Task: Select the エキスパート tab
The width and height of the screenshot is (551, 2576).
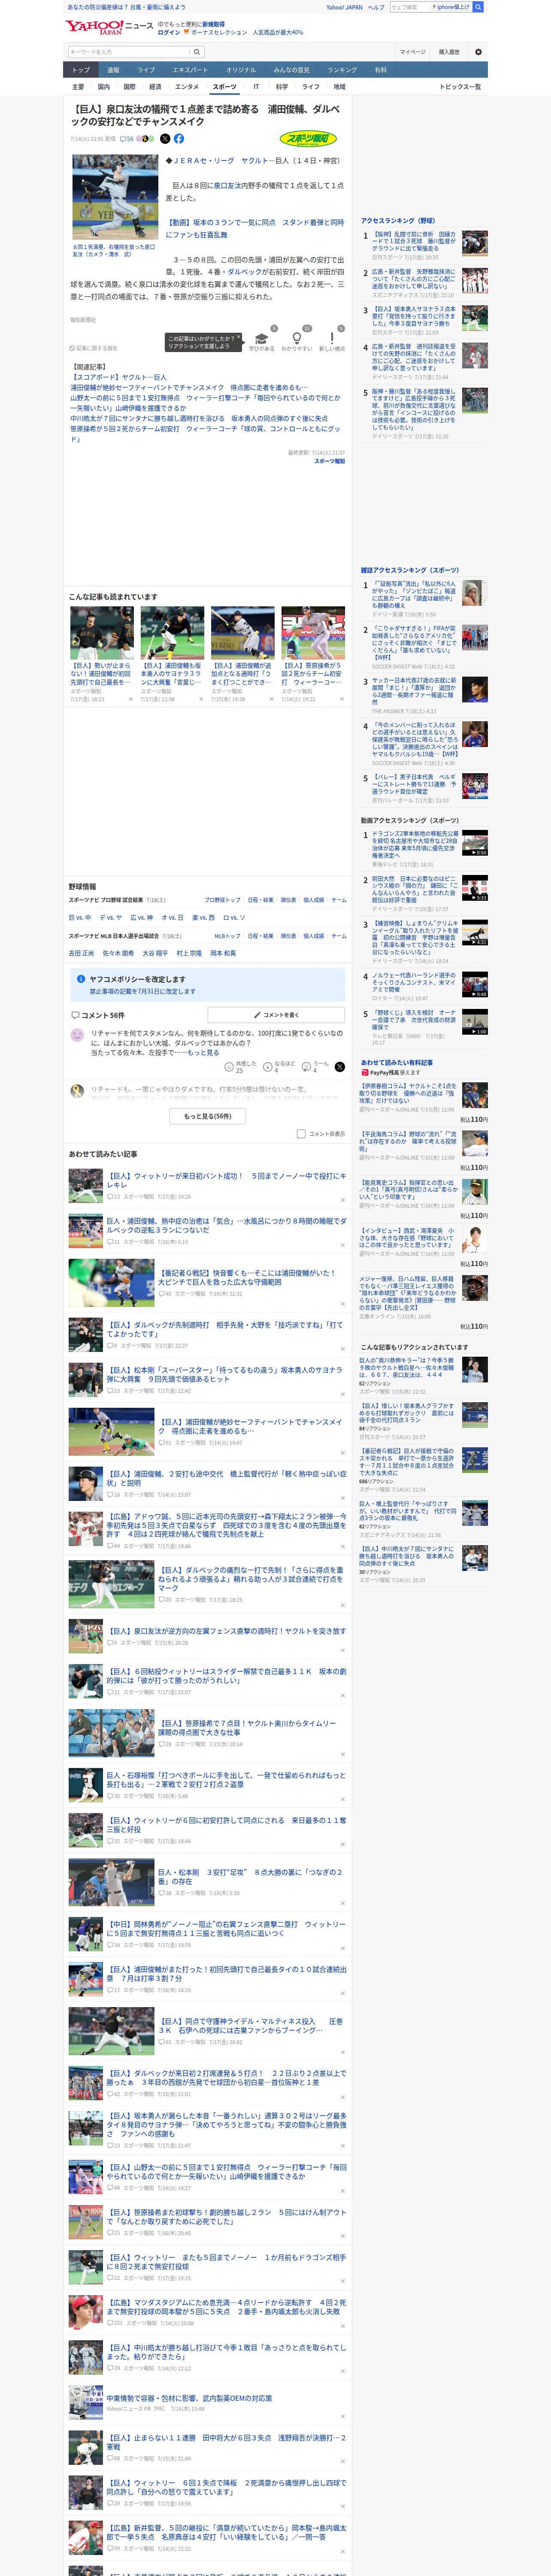Action: (x=190, y=70)
